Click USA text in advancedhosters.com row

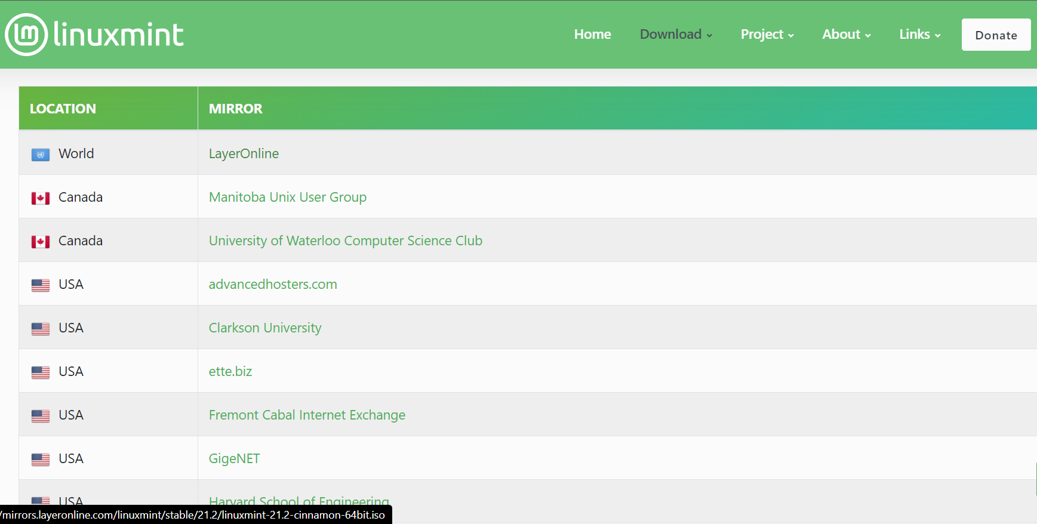pyautogui.click(x=71, y=284)
